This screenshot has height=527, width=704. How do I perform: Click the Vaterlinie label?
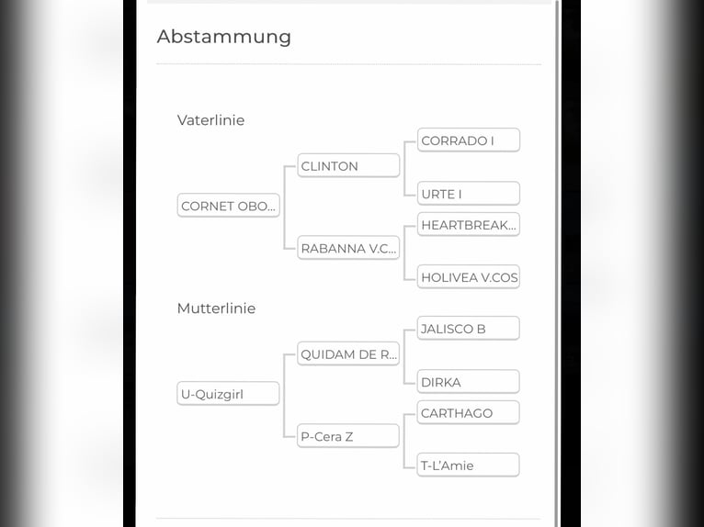pyautogui.click(x=210, y=120)
